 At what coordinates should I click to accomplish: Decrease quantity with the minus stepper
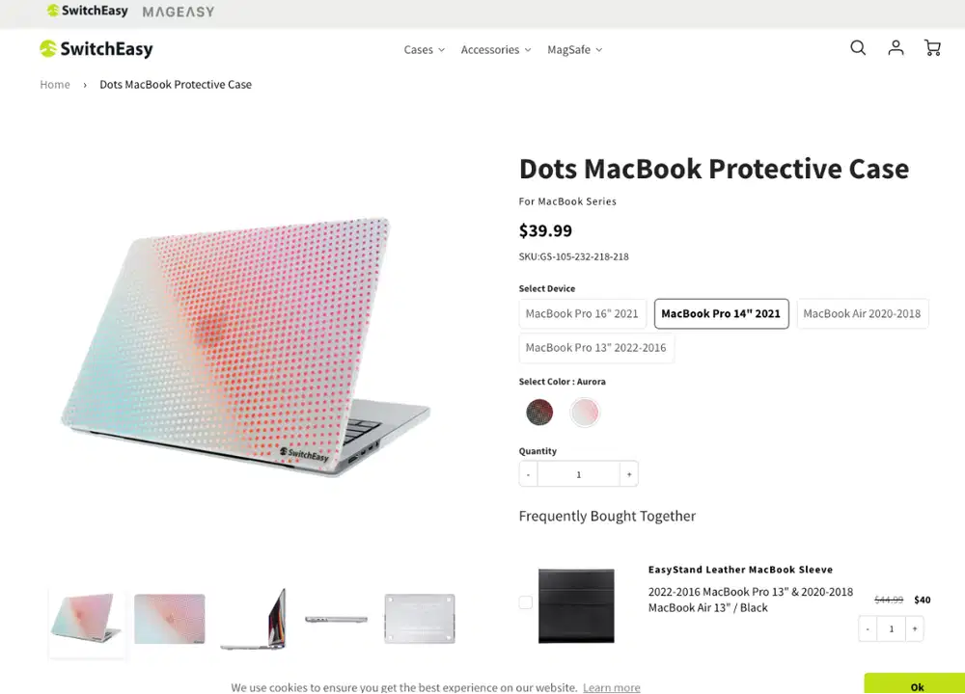point(528,473)
